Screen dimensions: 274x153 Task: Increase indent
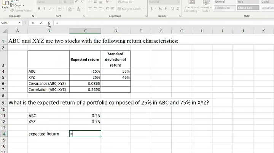pos(113,9)
